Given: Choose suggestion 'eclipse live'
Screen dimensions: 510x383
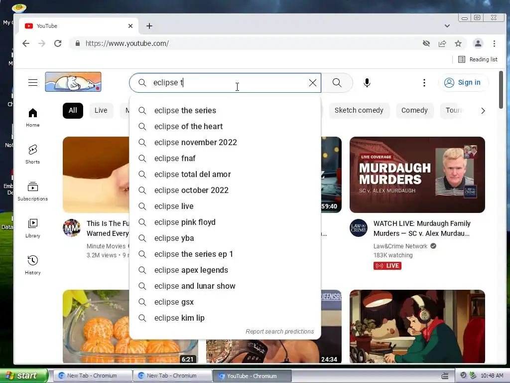Looking at the screenshot, I should (225, 206).
